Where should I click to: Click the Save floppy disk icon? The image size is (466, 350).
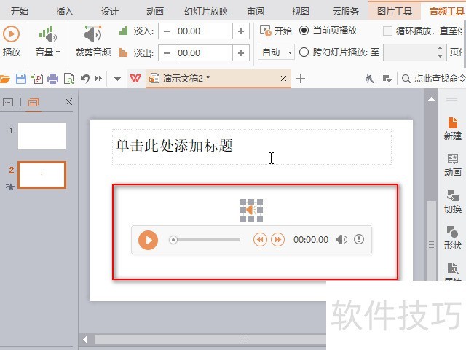pos(21,79)
